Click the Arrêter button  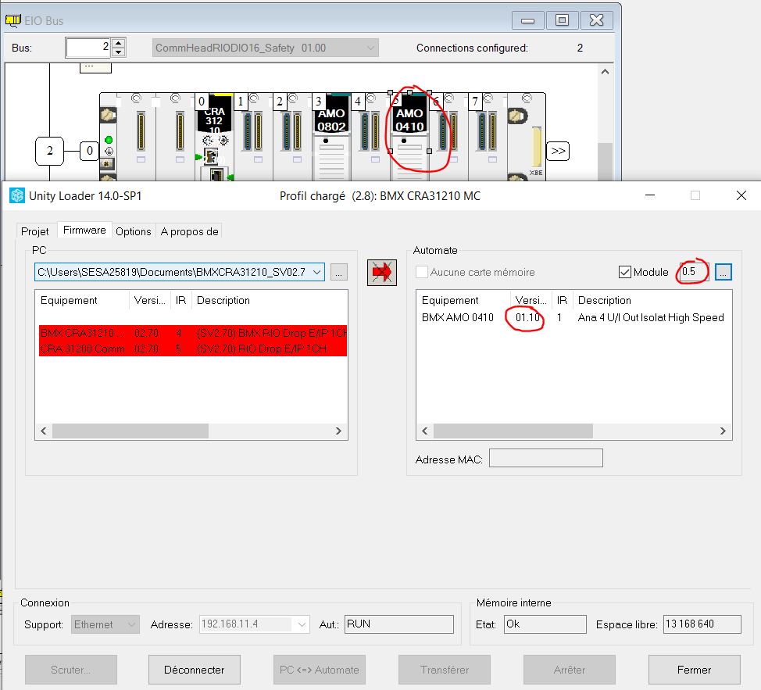[x=570, y=670]
